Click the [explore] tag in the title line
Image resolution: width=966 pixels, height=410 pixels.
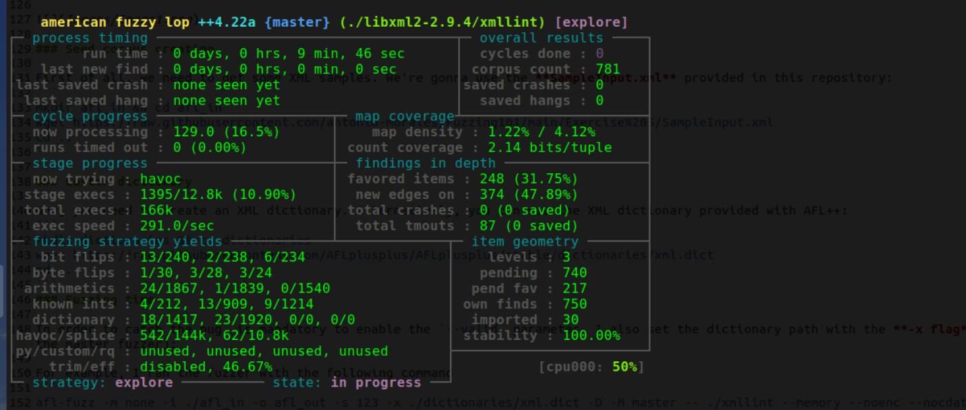(x=592, y=23)
